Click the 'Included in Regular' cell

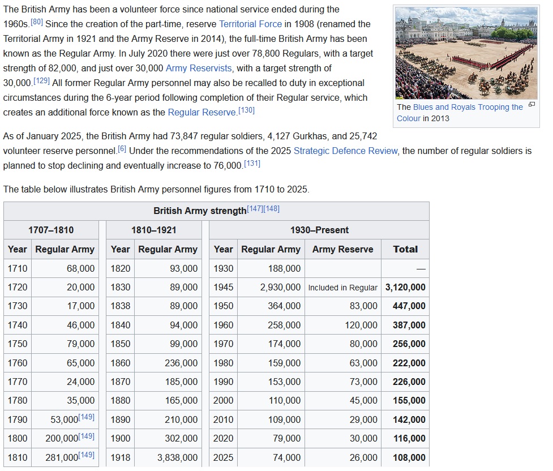click(x=343, y=288)
